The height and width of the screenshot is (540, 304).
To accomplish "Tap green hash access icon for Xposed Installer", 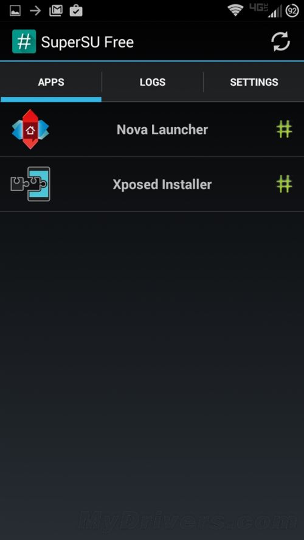I will click(284, 184).
